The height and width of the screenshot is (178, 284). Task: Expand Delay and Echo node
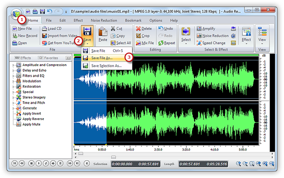(x=14, y=71)
